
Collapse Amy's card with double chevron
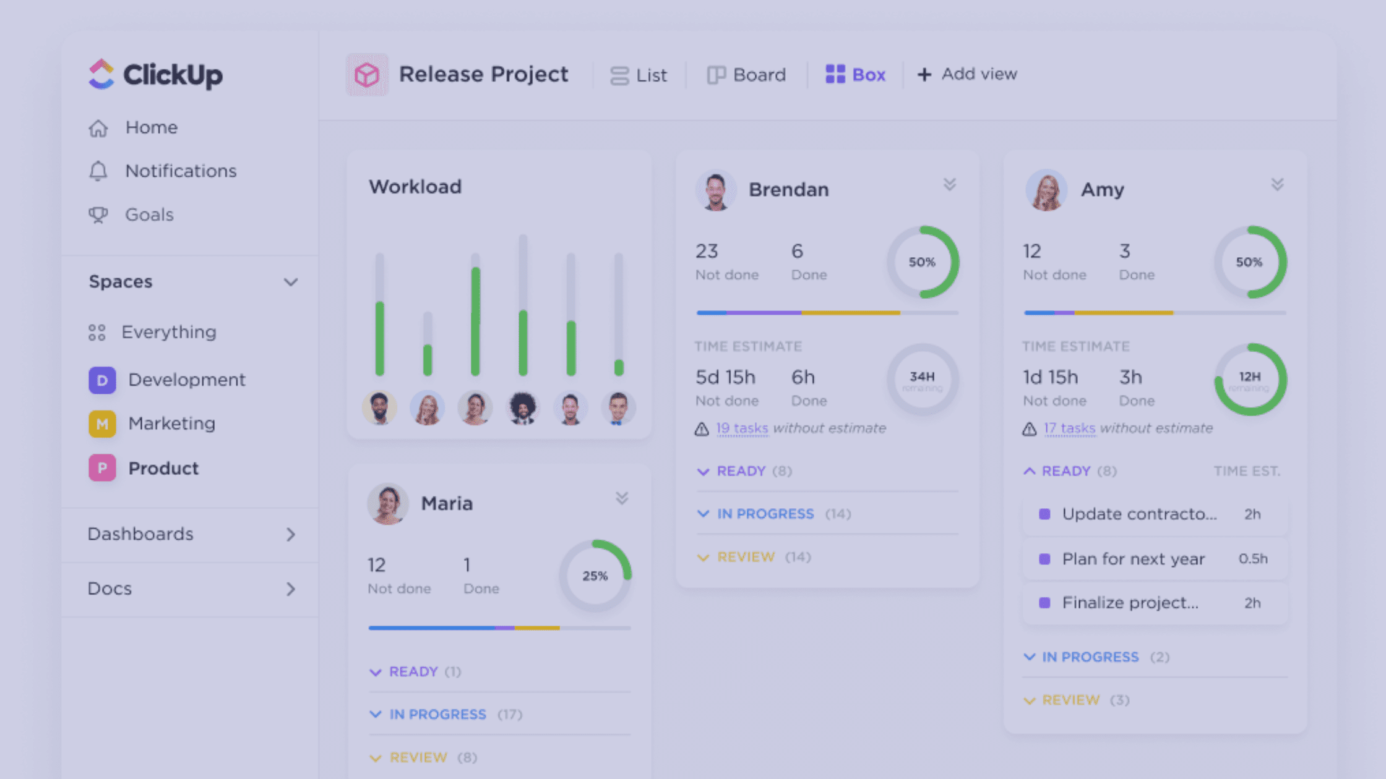(1277, 185)
